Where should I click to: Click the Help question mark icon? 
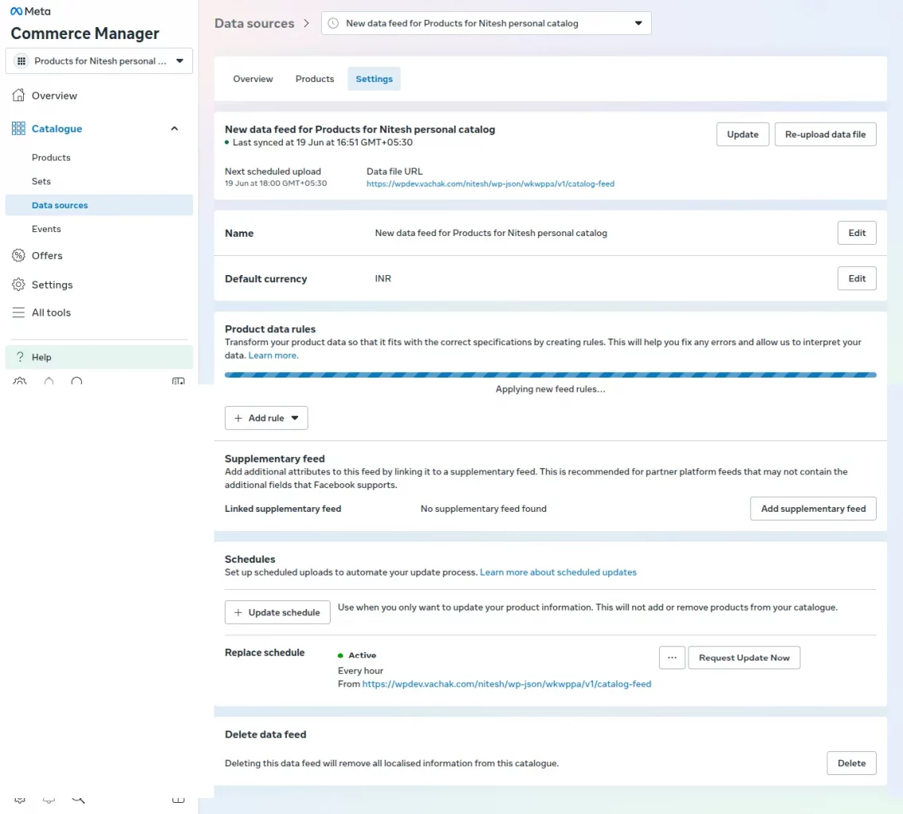pos(20,357)
